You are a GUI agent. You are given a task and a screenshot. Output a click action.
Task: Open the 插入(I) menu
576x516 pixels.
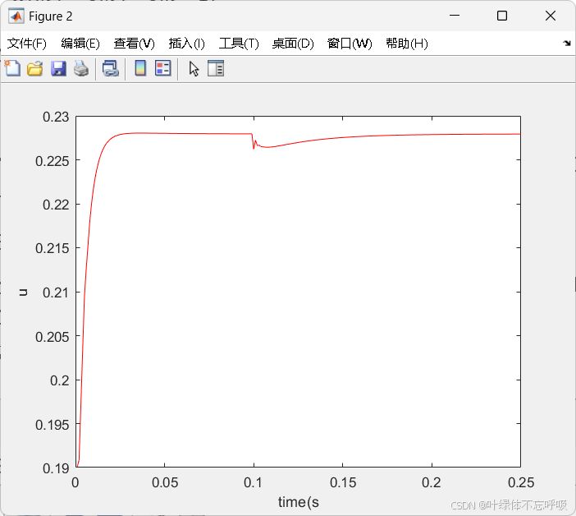pos(186,44)
